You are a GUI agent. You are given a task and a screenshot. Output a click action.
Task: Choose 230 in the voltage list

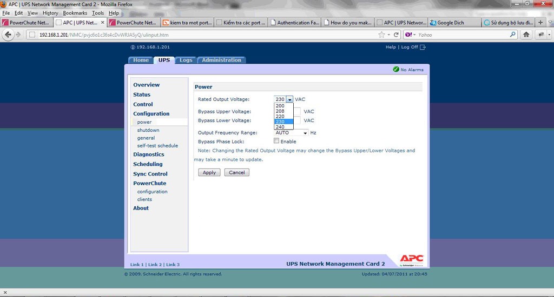point(283,122)
